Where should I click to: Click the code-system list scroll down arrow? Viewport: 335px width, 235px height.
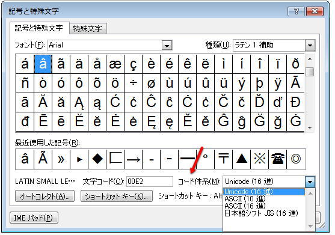(310, 226)
